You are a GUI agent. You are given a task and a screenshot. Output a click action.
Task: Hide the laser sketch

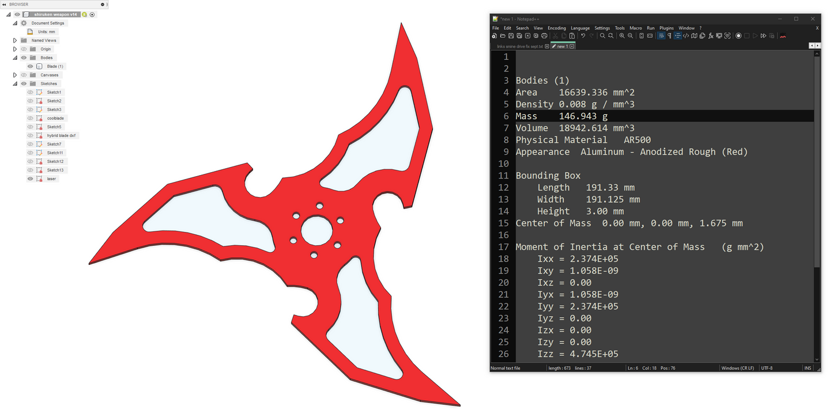click(31, 179)
